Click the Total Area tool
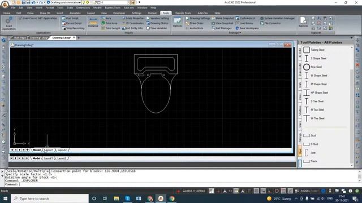 109,23
